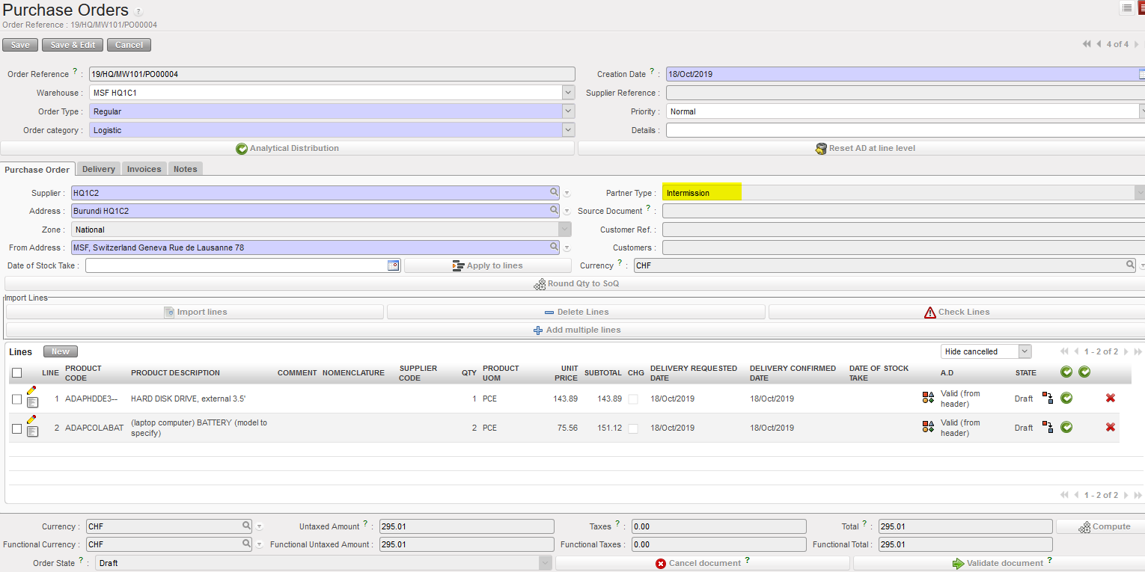Tick the checkbox for line 1

[17, 399]
